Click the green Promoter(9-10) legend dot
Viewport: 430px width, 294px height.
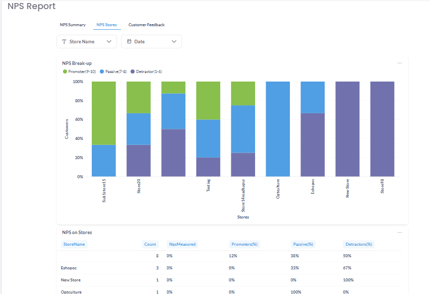(x=65, y=72)
